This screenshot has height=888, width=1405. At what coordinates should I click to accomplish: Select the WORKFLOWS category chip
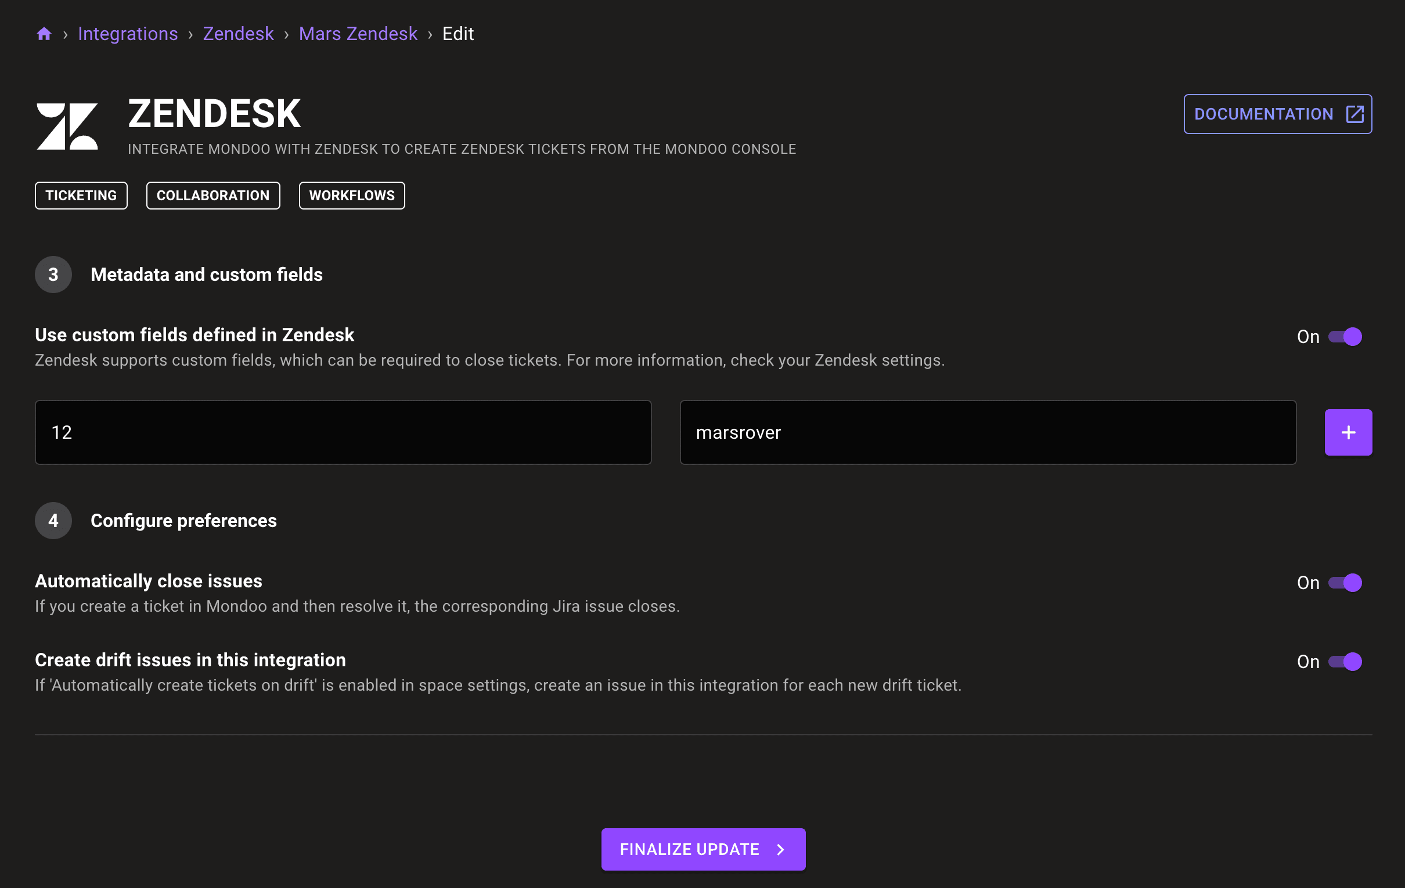[351, 196]
